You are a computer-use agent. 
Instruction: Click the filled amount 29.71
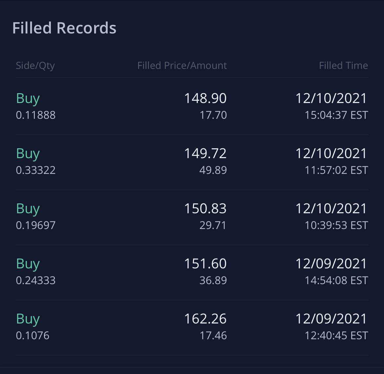(x=213, y=225)
